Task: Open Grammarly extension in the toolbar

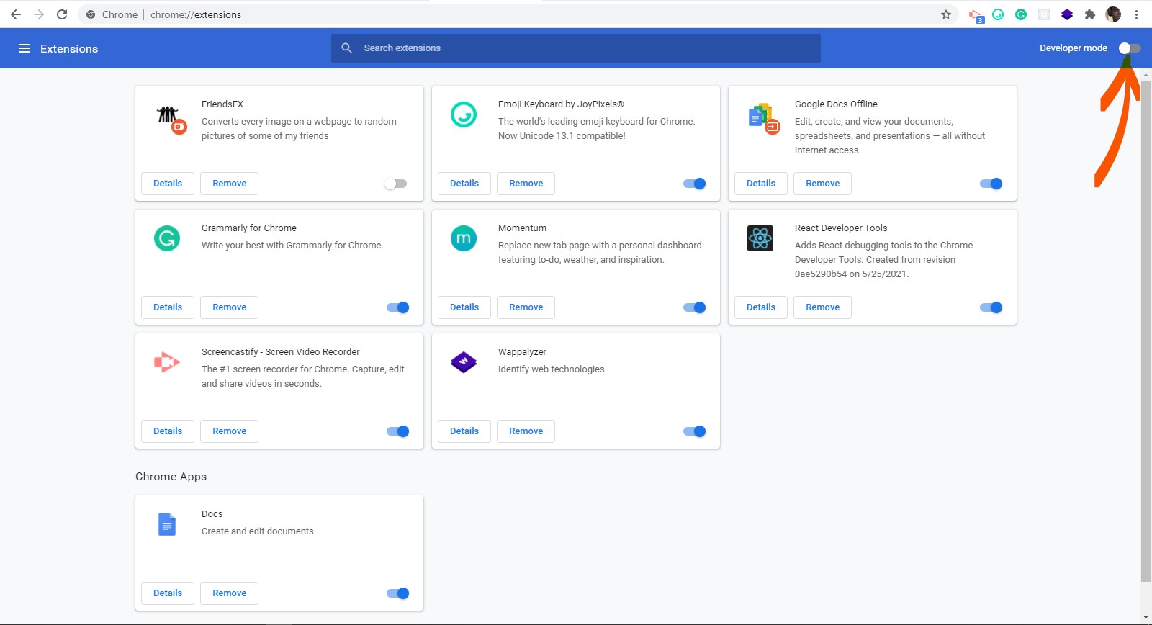Action: click(x=1021, y=14)
